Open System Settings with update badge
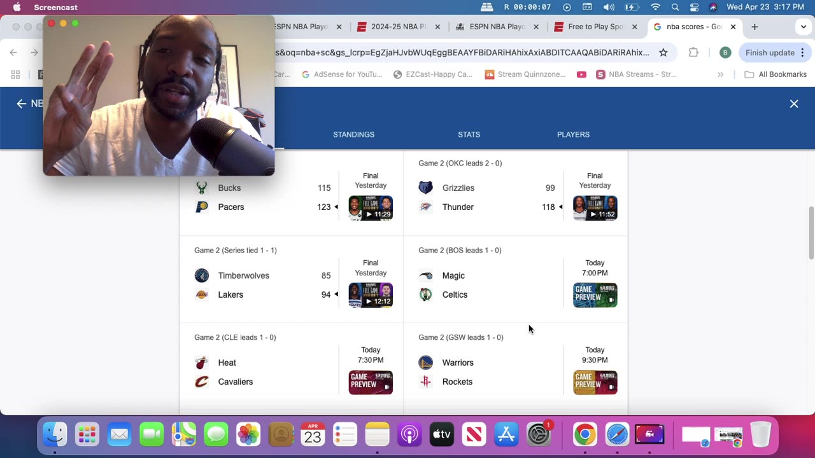The height and width of the screenshot is (458, 815). tap(539, 435)
